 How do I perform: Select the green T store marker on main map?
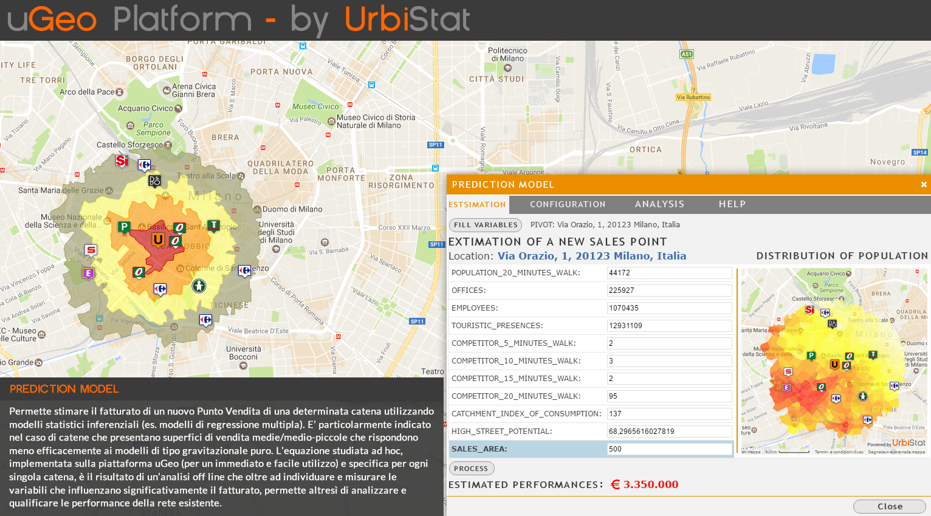click(213, 226)
